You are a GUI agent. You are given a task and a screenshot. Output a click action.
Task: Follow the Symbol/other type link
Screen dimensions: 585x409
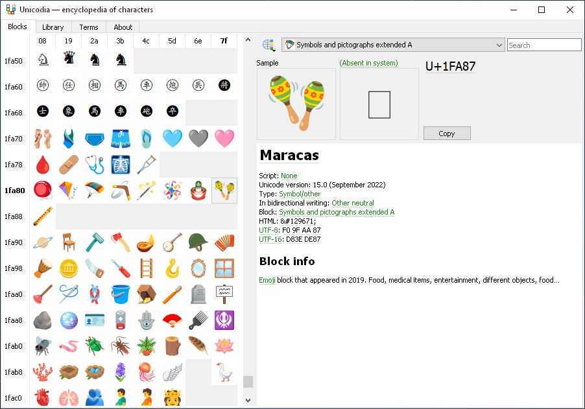(x=300, y=193)
